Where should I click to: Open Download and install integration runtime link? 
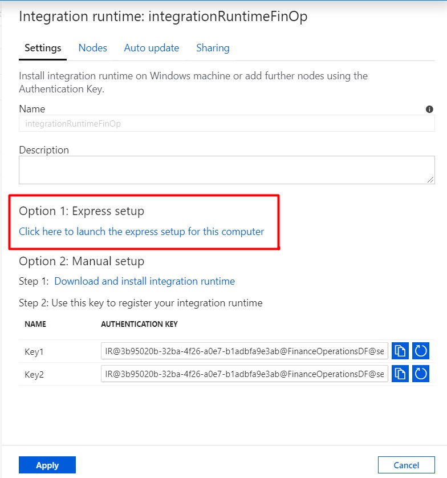coord(144,281)
